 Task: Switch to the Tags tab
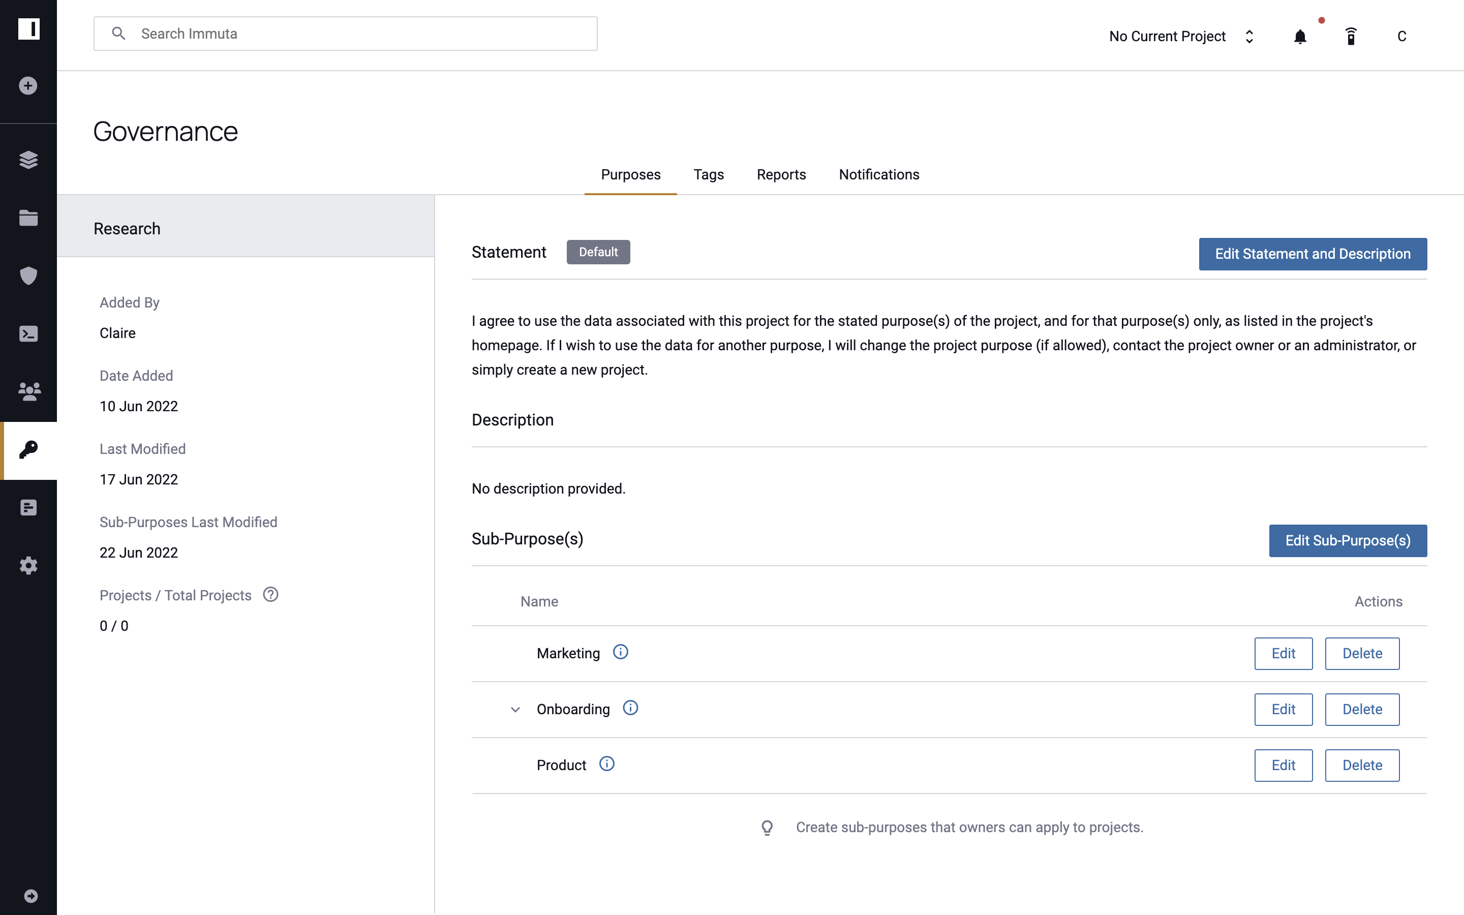point(709,174)
